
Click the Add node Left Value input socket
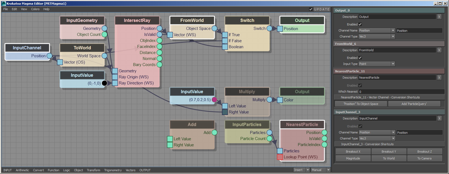pyautogui.click(x=170, y=139)
